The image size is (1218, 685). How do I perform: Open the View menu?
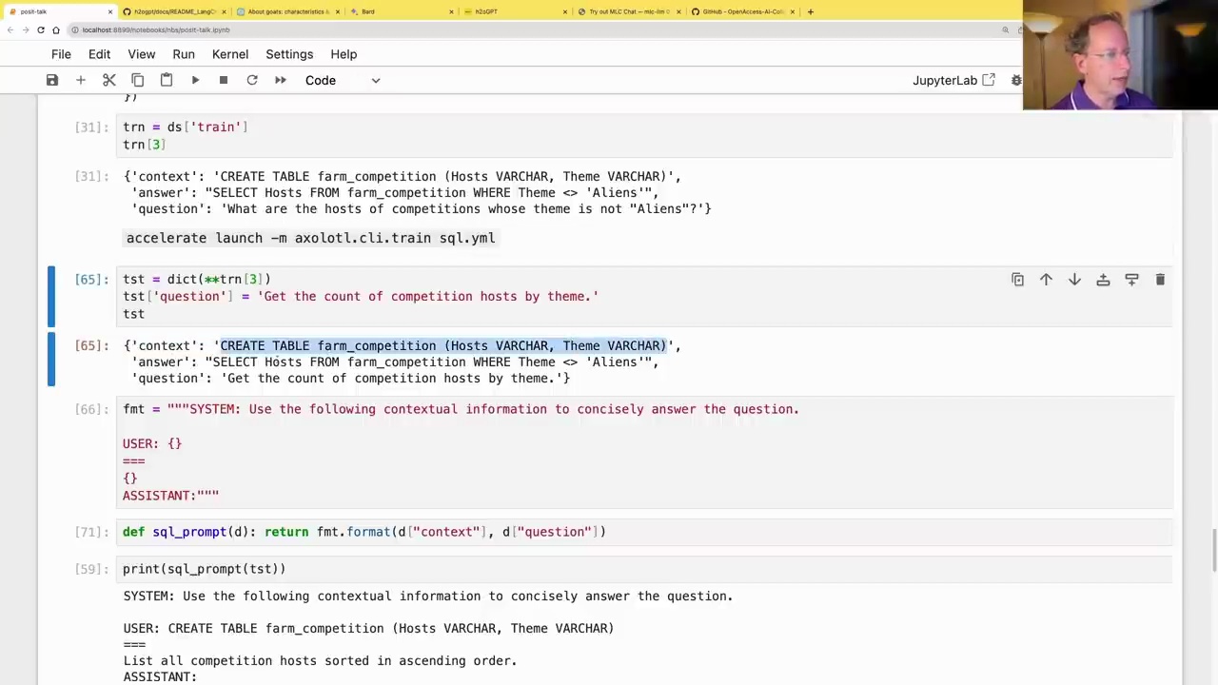click(x=142, y=54)
